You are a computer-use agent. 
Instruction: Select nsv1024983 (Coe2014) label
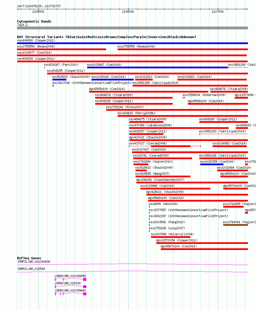point(230,144)
